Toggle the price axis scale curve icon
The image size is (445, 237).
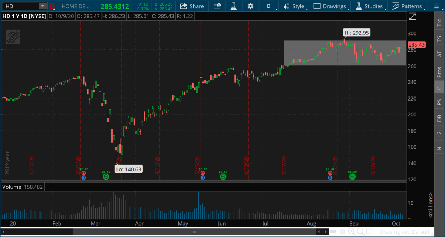[412, 17]
